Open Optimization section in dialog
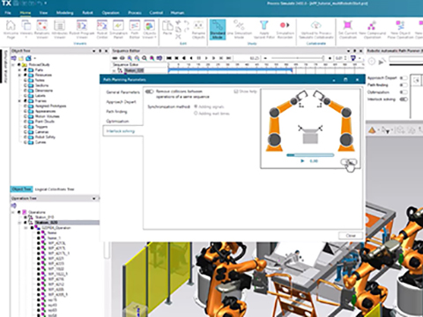423x317 pixels. pos(117,122)
